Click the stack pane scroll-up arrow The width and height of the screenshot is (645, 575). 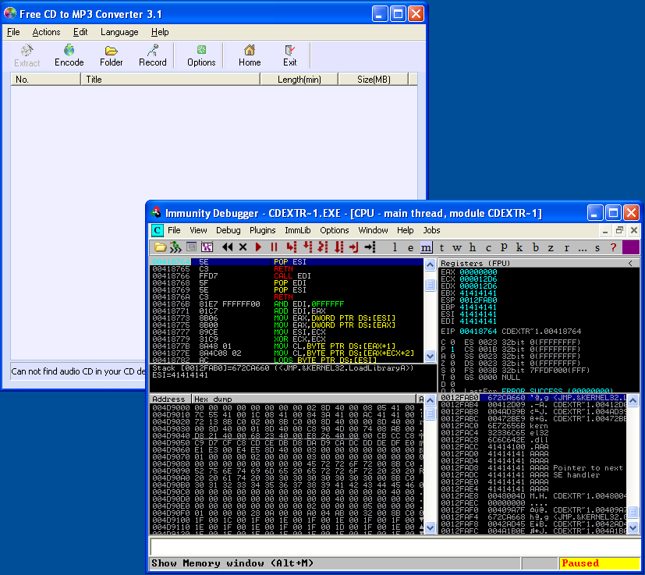633,399
